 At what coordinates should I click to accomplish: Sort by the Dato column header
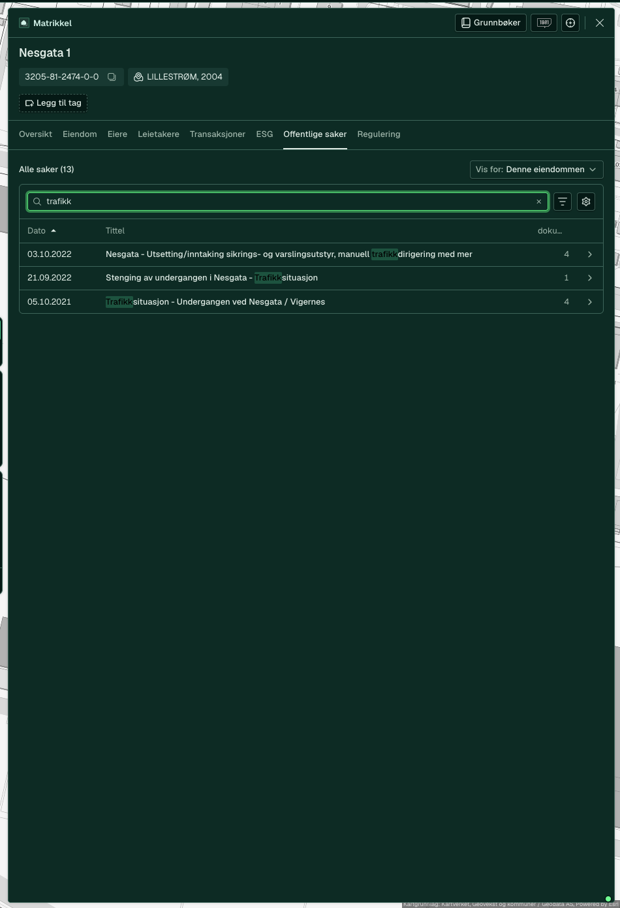pyautogui.click(x=42, y=231)
